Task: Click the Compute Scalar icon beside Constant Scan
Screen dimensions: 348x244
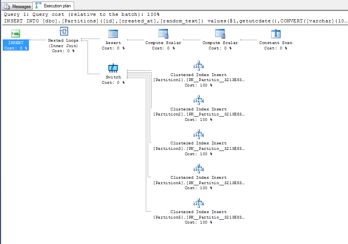Action: [220, 34]
